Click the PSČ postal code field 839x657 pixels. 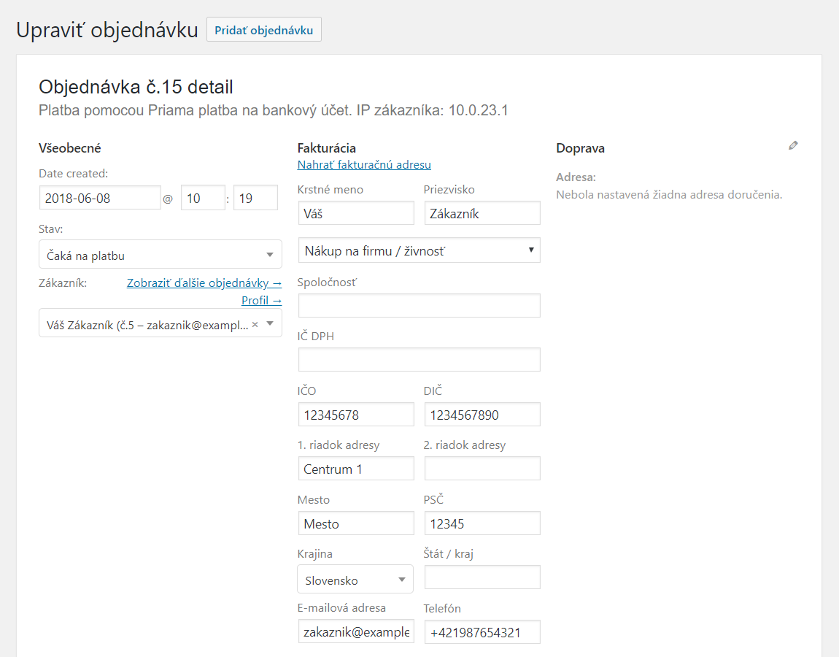click(x=482, y=523)
